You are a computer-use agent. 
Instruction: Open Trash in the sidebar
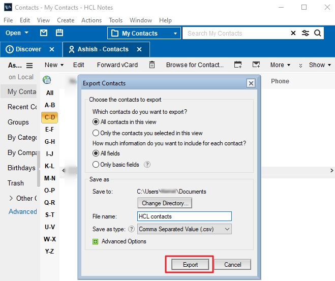click(x=16, y=183)
